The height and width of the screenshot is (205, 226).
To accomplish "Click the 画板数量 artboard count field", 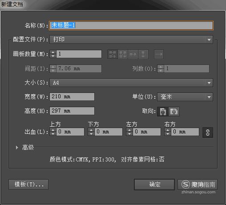I will (79, 54).
